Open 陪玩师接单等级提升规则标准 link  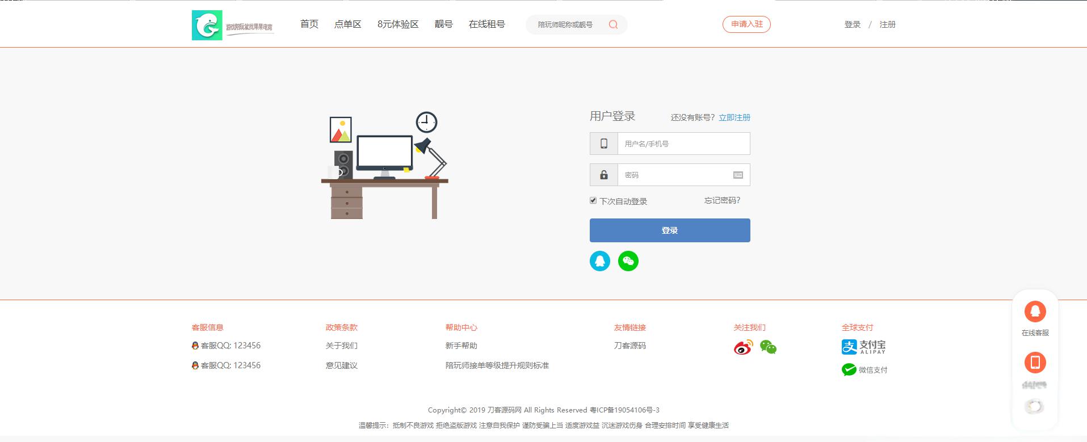497,365
